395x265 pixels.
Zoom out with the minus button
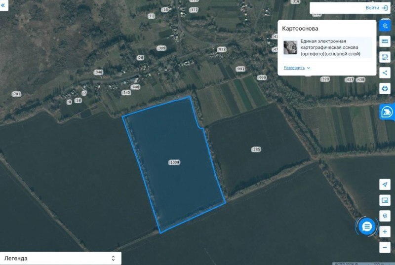[385, 247]
